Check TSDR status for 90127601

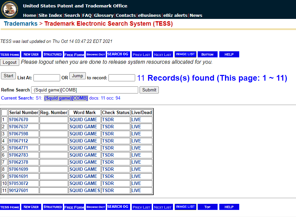click(108, 190)
